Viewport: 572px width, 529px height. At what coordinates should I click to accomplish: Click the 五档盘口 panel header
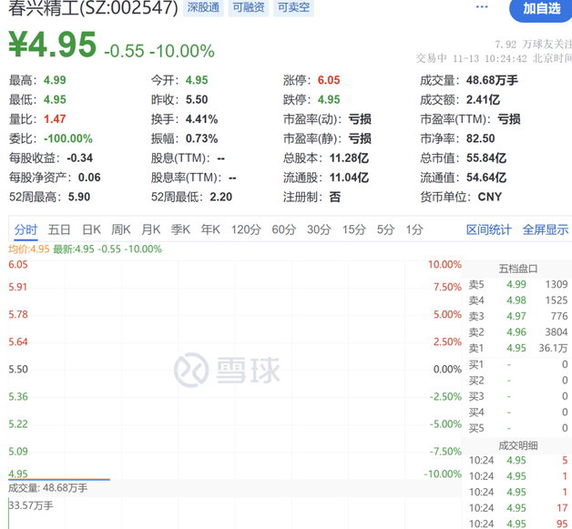(x=518, y=270)
